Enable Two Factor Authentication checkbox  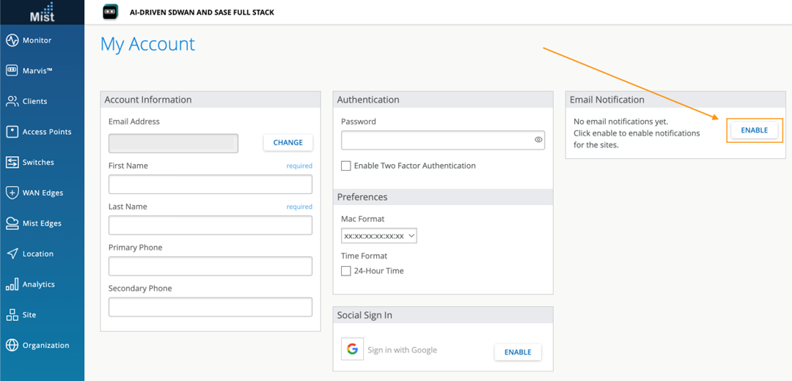[x=346, y=166]
